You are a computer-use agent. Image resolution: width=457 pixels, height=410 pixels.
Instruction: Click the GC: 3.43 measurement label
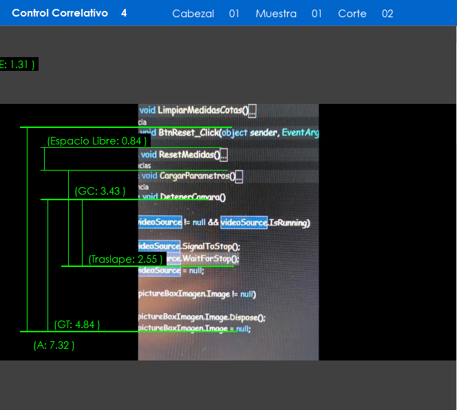click(x=100, y=191)
